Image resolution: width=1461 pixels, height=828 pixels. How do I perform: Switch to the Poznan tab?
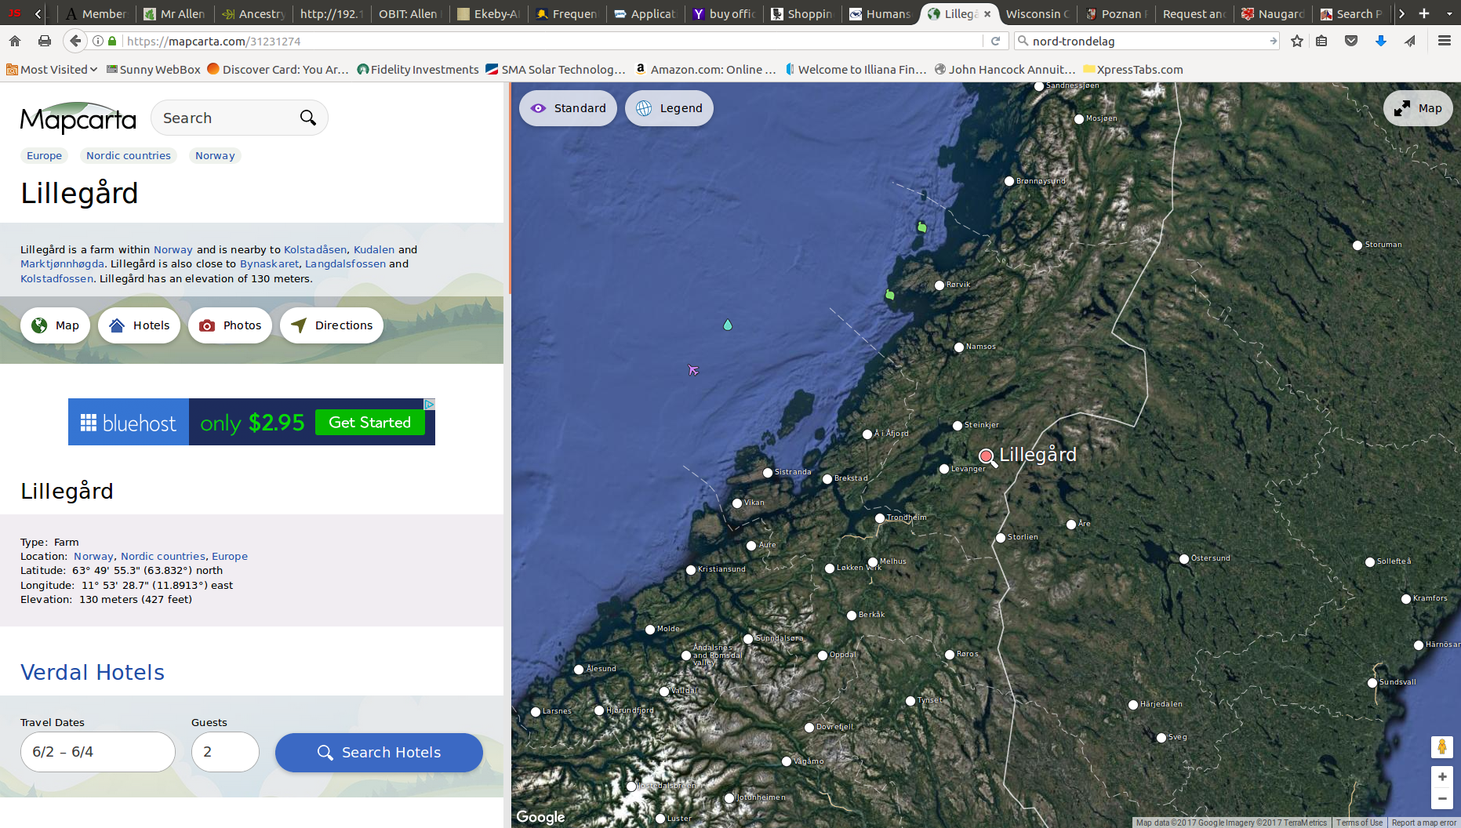point(1116,13)
